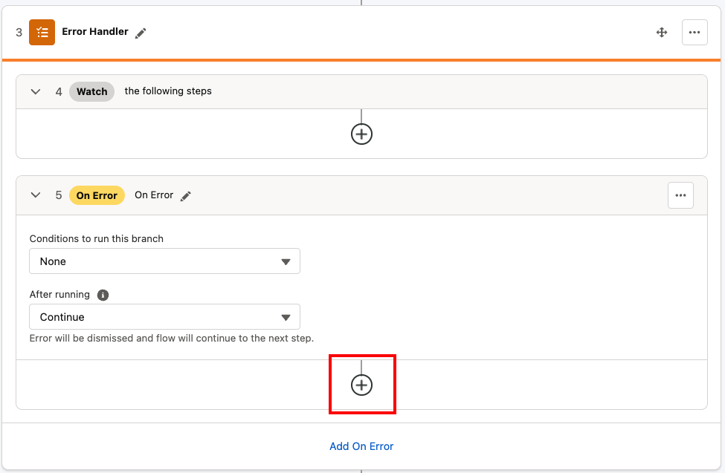Image resolution: width=725 pixels, height=473 pixels.
Task: Click the plus to add a step under Watch
Action: click(361, 134)
